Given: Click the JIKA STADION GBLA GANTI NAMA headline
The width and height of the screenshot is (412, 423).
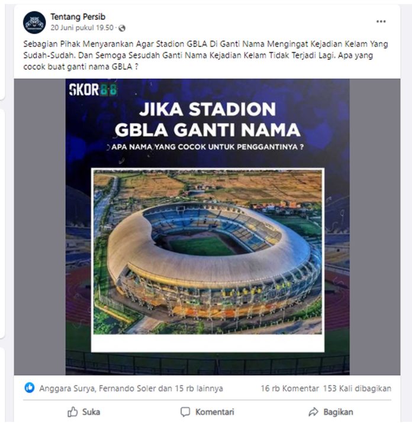Looking at the screenshot, I should (x=207, y=120).
